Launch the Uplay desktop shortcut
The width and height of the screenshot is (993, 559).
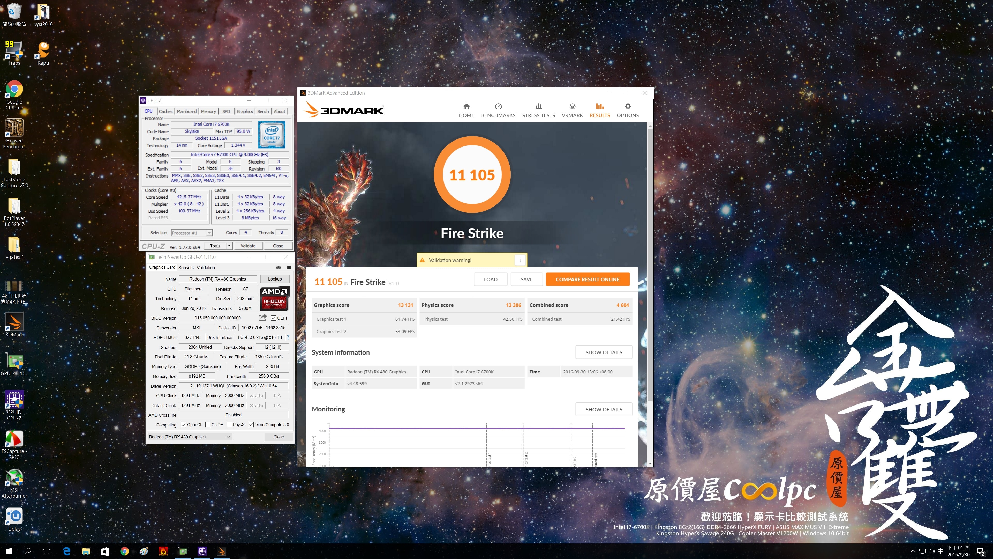(x=14, y=519)
